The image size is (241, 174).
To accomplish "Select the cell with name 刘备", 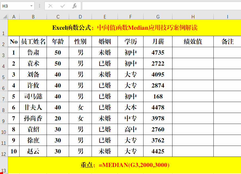I will click(x=33, y=74).
